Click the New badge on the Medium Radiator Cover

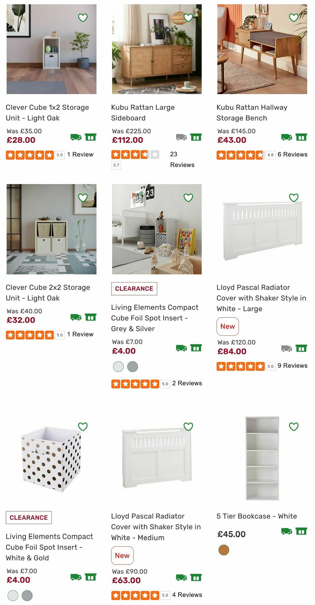pos(123,555)
